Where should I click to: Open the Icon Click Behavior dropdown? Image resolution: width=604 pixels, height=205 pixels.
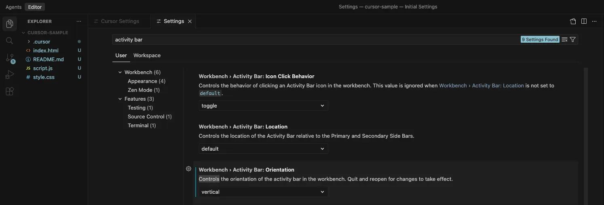tap(263, 106)
